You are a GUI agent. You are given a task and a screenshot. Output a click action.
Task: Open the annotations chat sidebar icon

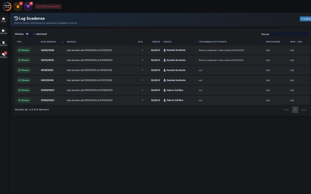tap(3, 55)
